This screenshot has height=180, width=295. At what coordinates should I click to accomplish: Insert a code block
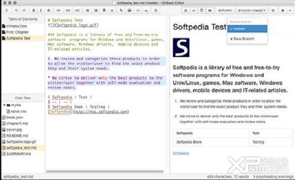click(138, 10)
